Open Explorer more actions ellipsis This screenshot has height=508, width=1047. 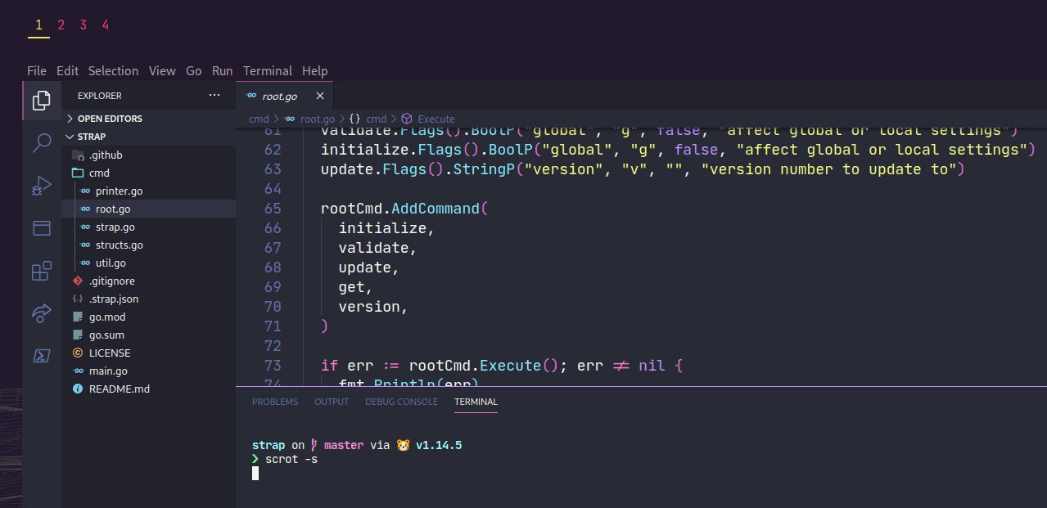point(214,96)
